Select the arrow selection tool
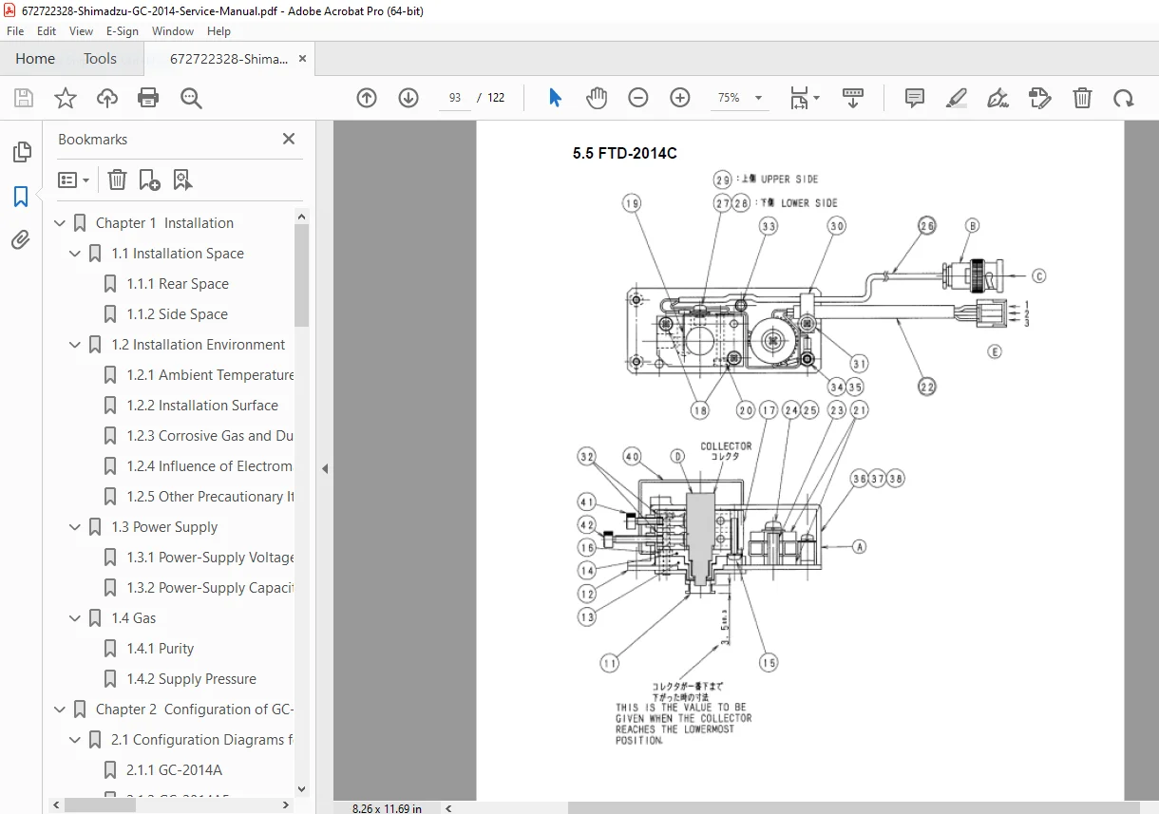1159x814 pixels. [x=556, y=98]
